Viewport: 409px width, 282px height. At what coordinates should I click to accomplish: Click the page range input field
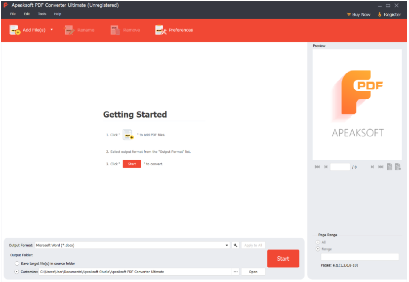coord(360,257)
